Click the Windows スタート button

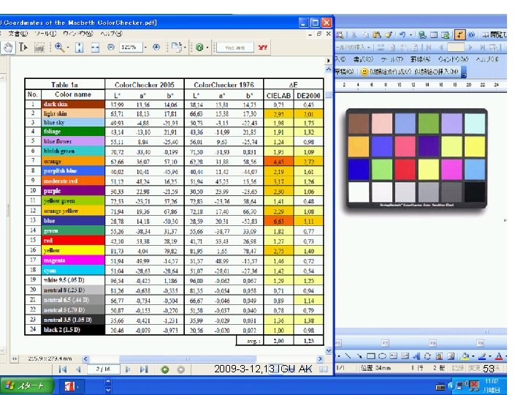pyautogui.click(x=26, y=385)
